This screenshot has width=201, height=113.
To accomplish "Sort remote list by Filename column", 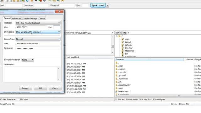I will coord(149,59).
